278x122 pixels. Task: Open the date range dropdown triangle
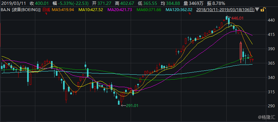[257, 10]
